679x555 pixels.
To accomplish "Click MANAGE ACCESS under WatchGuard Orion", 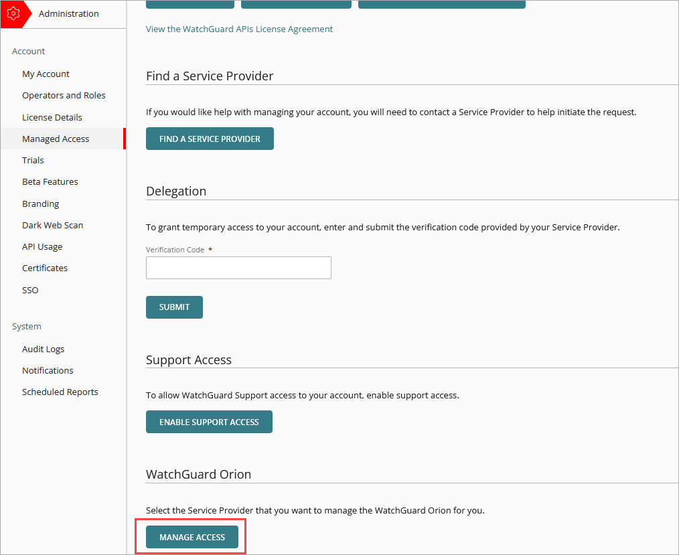I will [x=192, y=537].
